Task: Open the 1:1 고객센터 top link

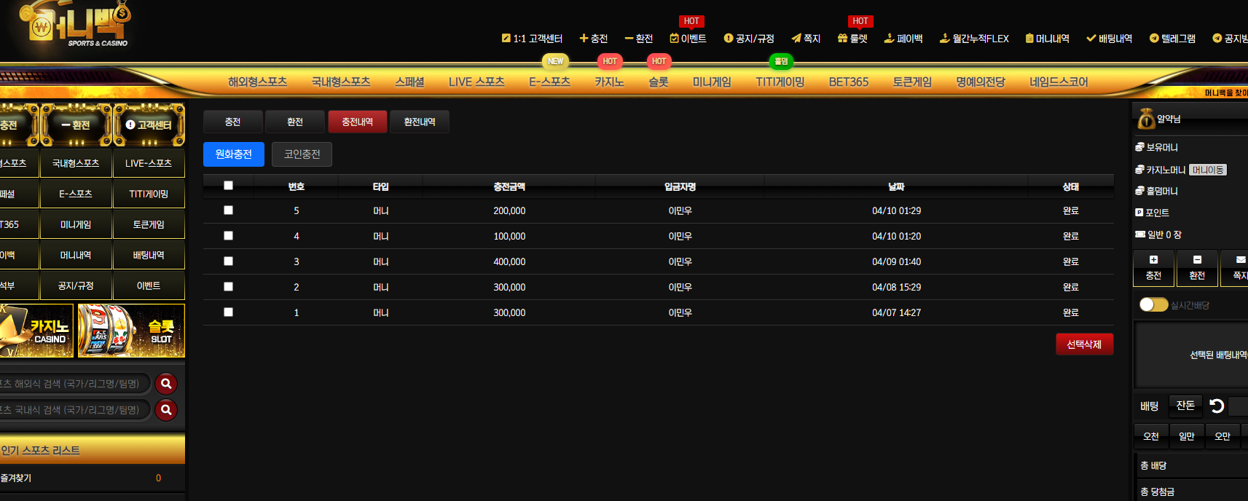Action: click(532, 39)
